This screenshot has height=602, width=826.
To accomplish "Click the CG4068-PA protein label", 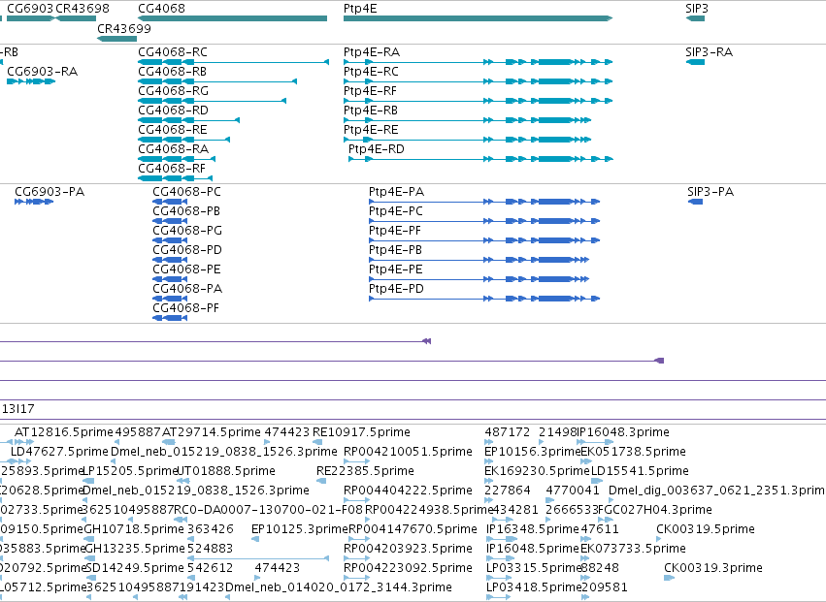I will click(187, 289).
